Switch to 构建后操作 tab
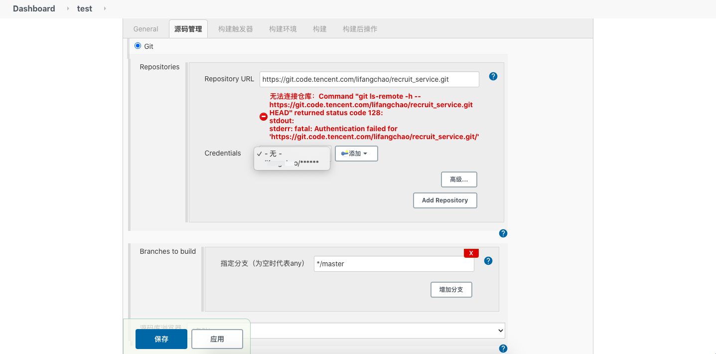Image resolution: width=716 pixels, height=354 pixels. (360, 29)
